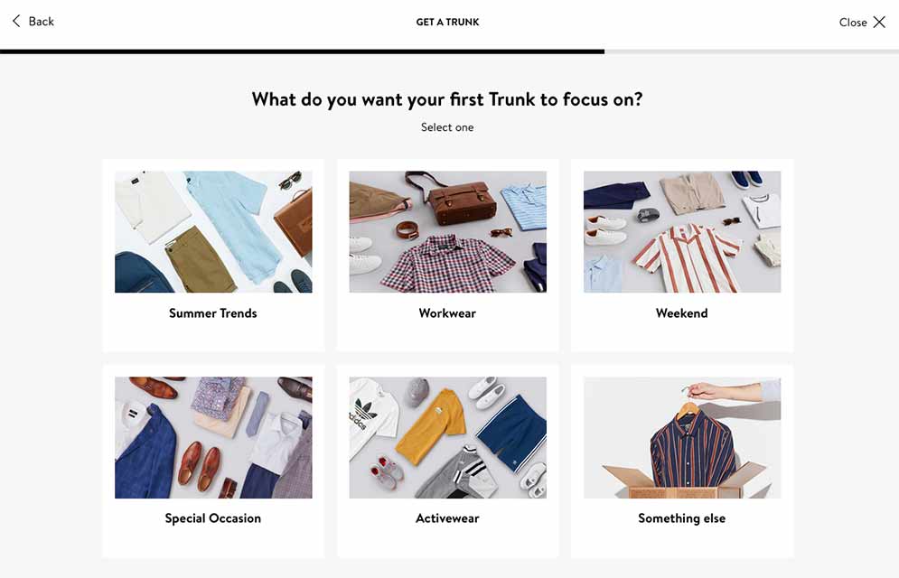Select the Special Occasion photo

(213, 438)
